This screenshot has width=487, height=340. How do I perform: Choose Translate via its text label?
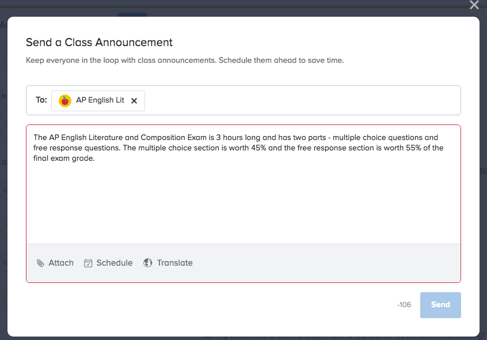pyautogui.click(x=175, y=263)
